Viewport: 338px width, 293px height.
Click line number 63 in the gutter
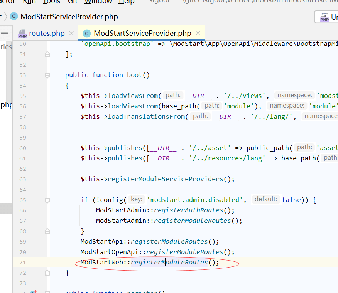23,179
